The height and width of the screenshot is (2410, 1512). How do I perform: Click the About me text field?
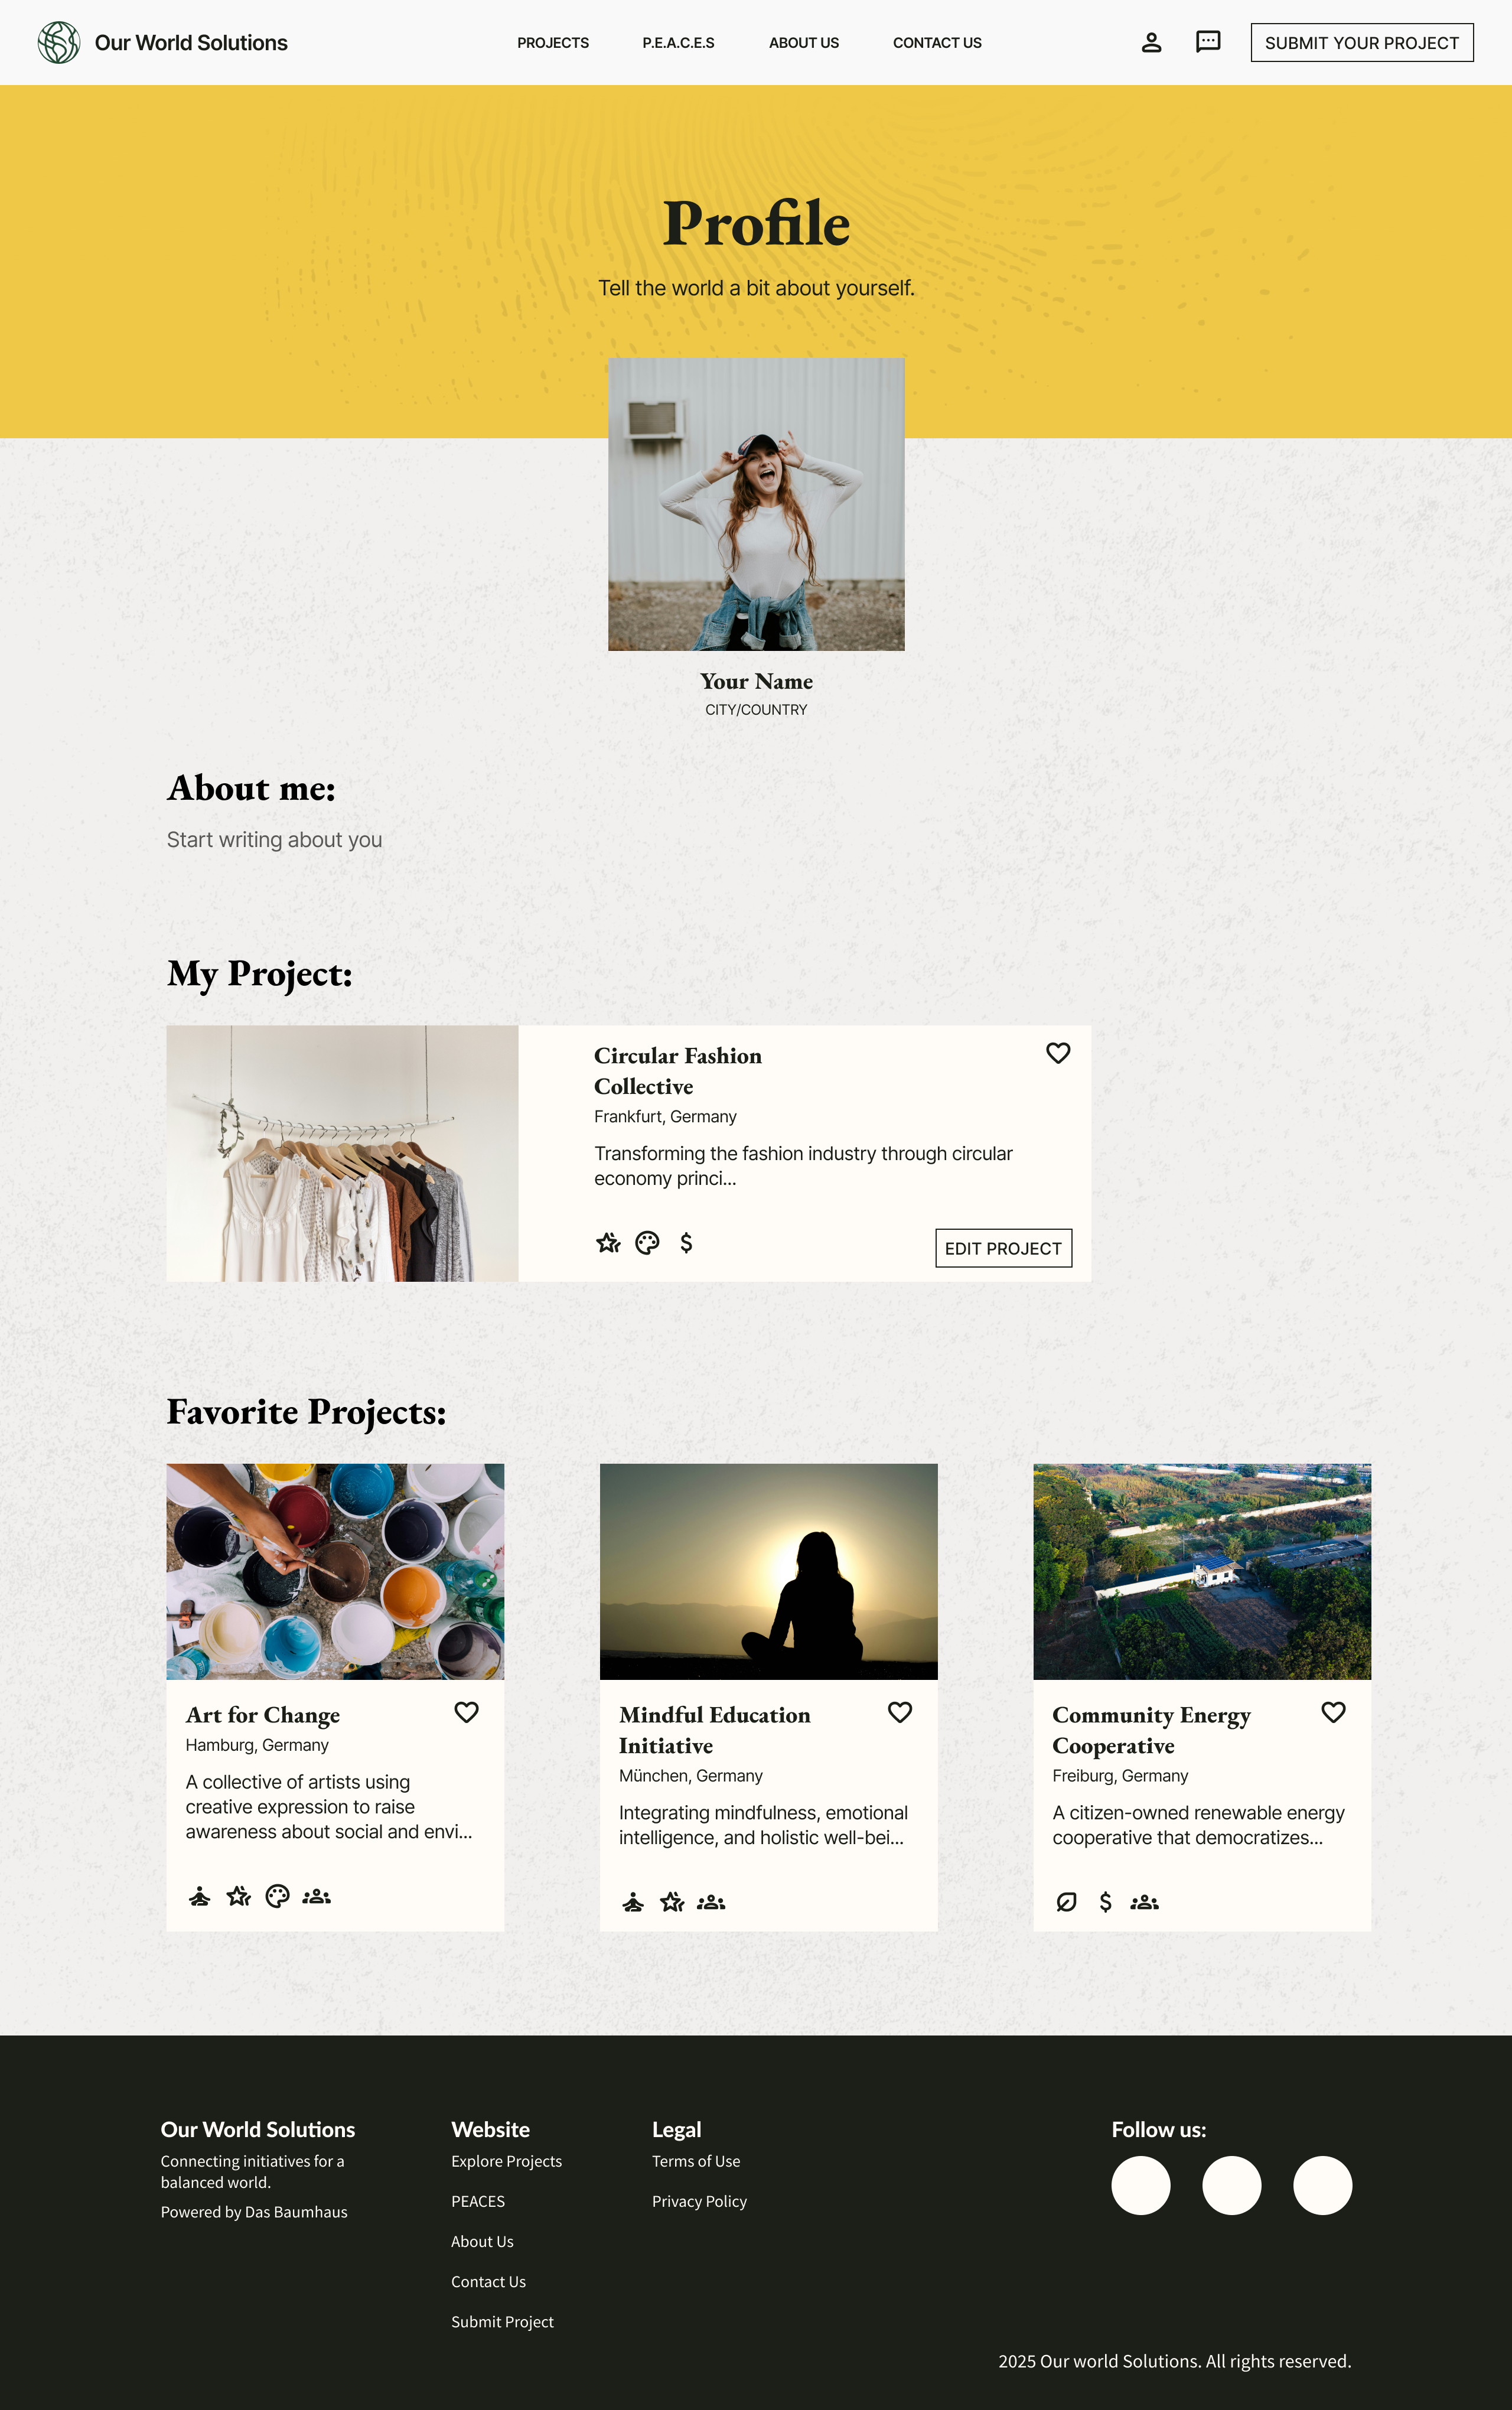click(x=274, y=840)
